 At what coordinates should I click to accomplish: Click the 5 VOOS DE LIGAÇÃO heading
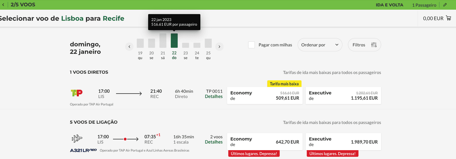coord(93,122)
